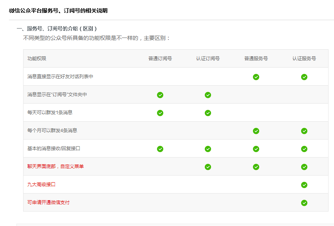The width and height of the screenshot is (334, 226).
Task: Click 普通订阅号 checkmark in 每天可以群发1条消息 row
Action: click(160, 113)
